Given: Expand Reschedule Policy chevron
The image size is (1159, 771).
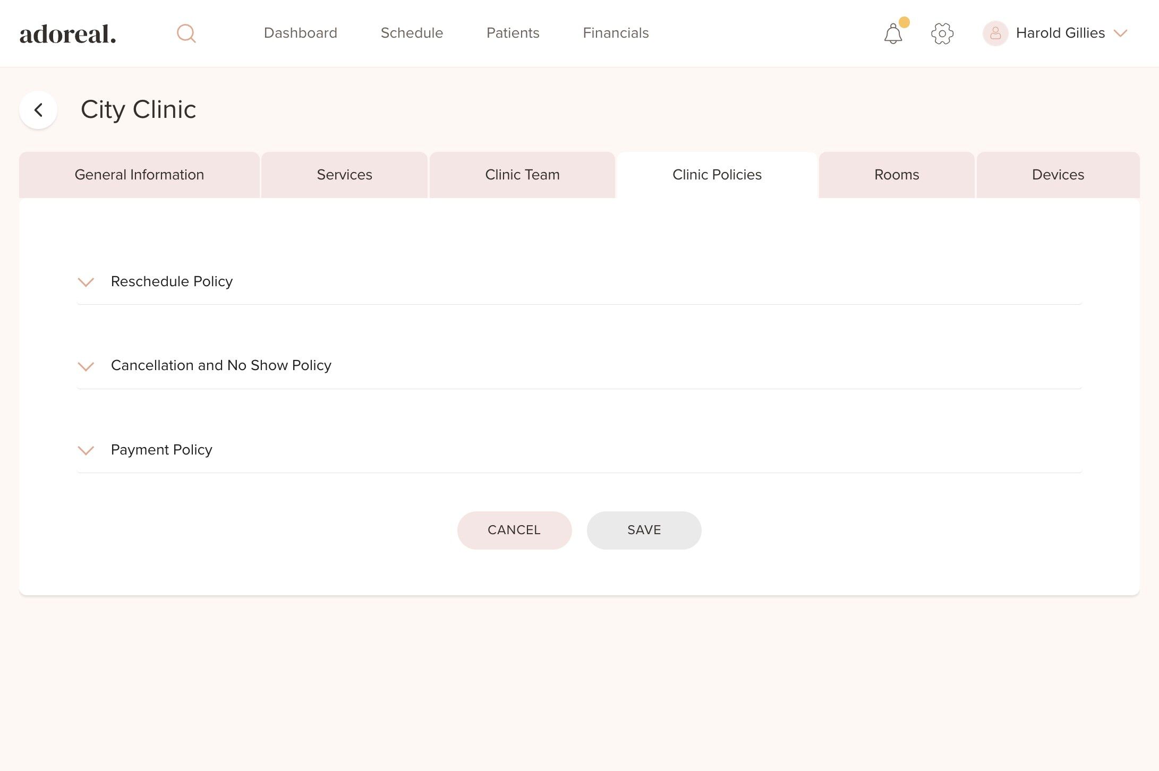Looking at the screenshot, I should point(86,282).
